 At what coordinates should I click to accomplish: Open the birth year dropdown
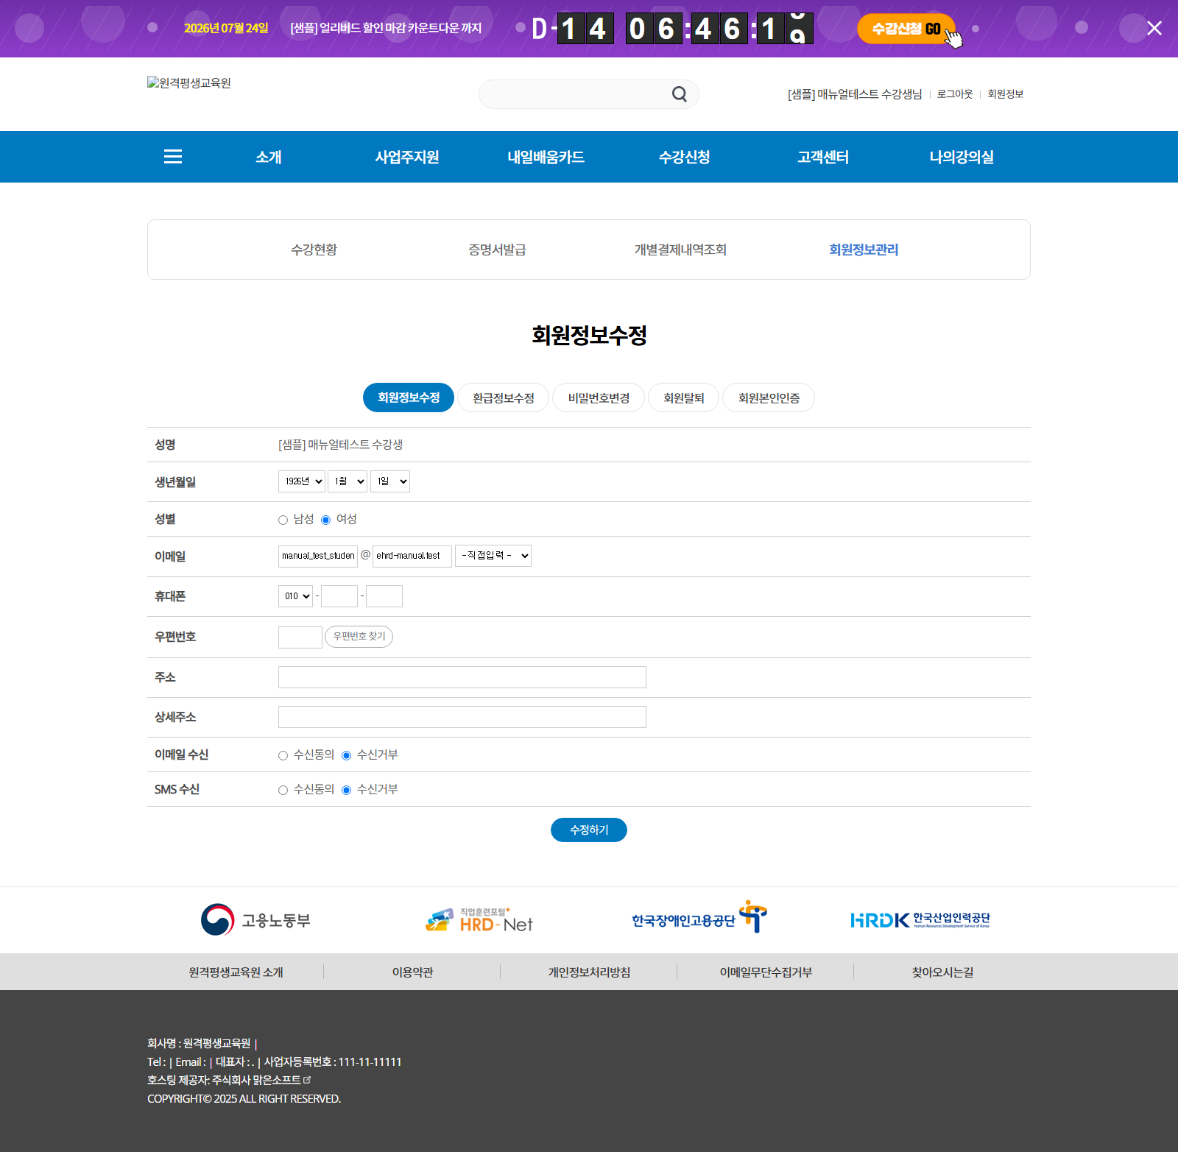302,481
